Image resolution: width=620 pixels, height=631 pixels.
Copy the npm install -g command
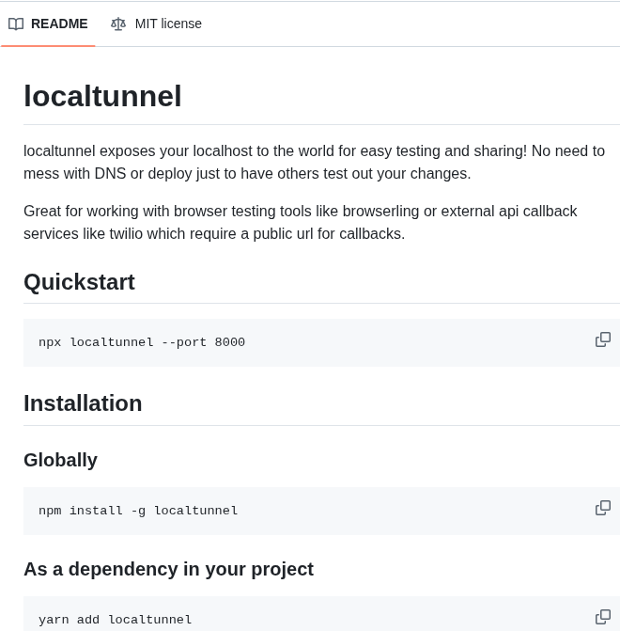pos(603,508)
